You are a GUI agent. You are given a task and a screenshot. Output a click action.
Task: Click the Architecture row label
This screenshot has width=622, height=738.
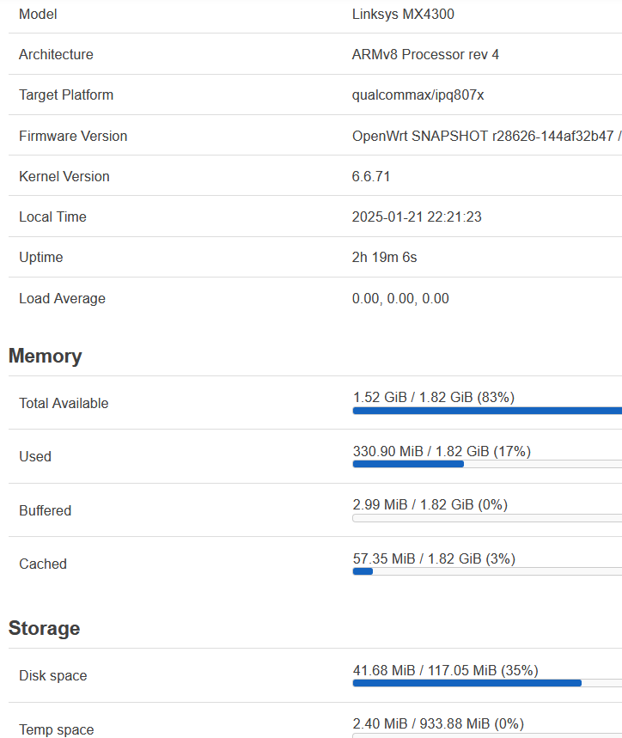(x=56, y=55)
